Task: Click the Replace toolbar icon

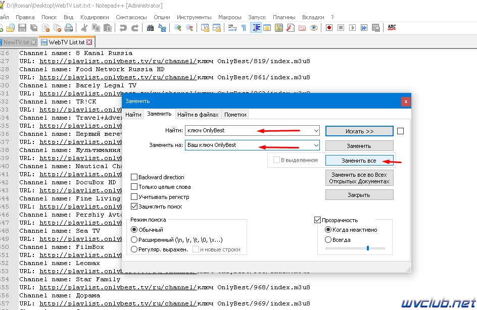Action: 162,28
